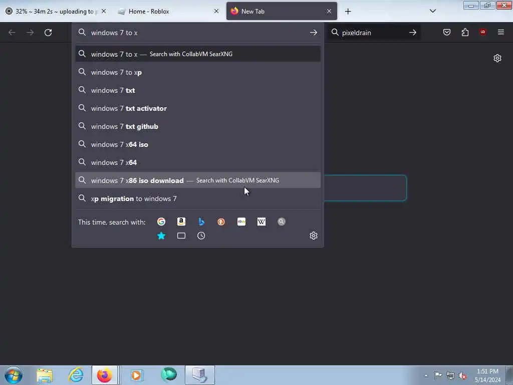This screenshot has height=385, width=513.
Task: Open the Pocket save icon
Action: click(446, 32)
